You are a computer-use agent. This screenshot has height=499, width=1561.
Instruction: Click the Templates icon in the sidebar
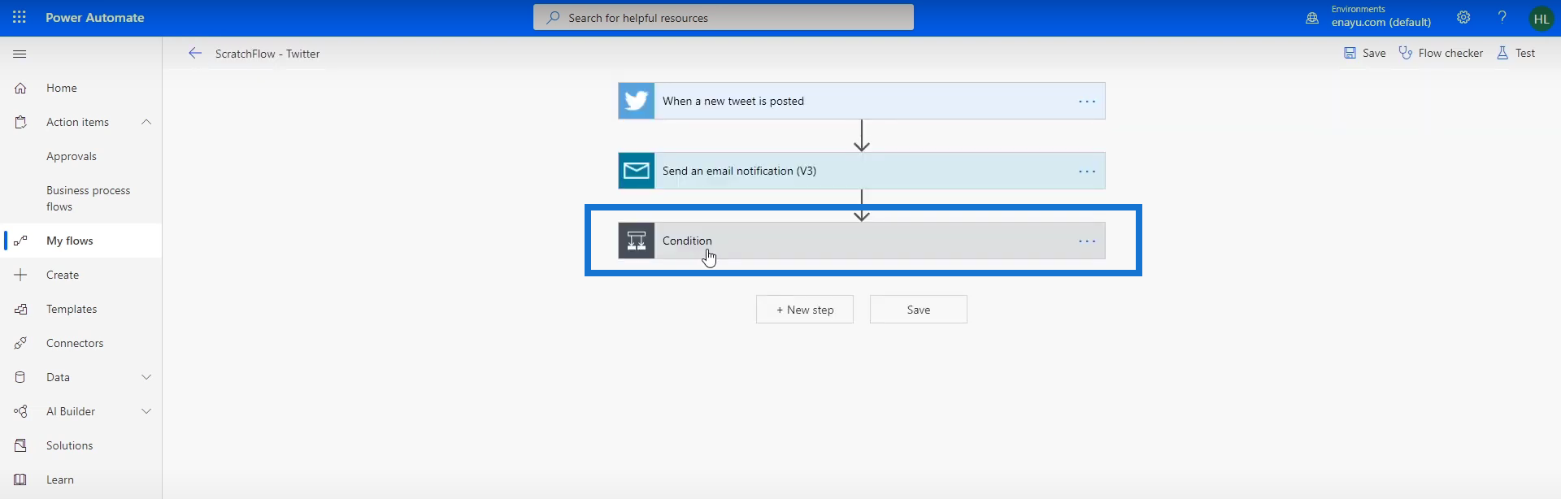(x=20, y=309)
